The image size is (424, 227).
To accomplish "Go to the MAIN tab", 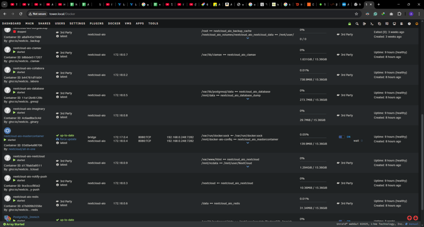I will point(30,24).
